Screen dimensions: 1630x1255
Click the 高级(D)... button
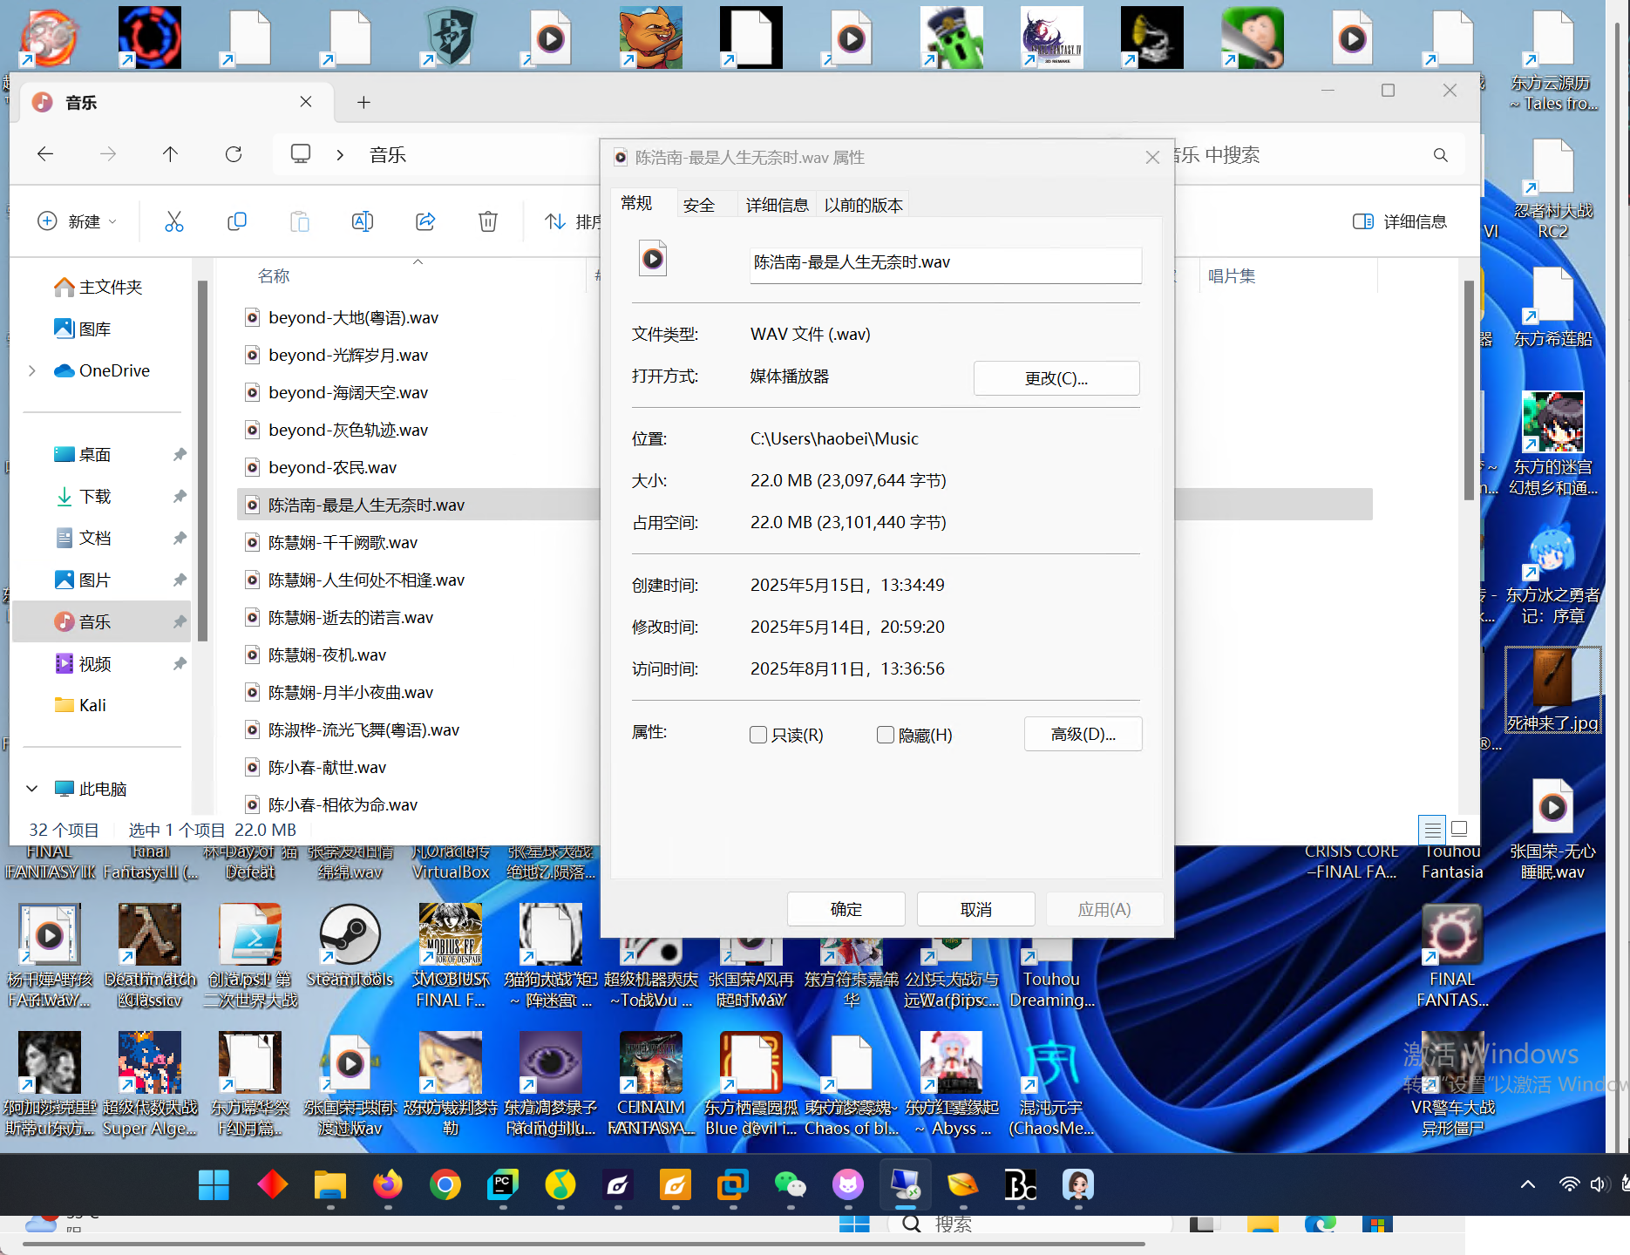pos(1083,735)
